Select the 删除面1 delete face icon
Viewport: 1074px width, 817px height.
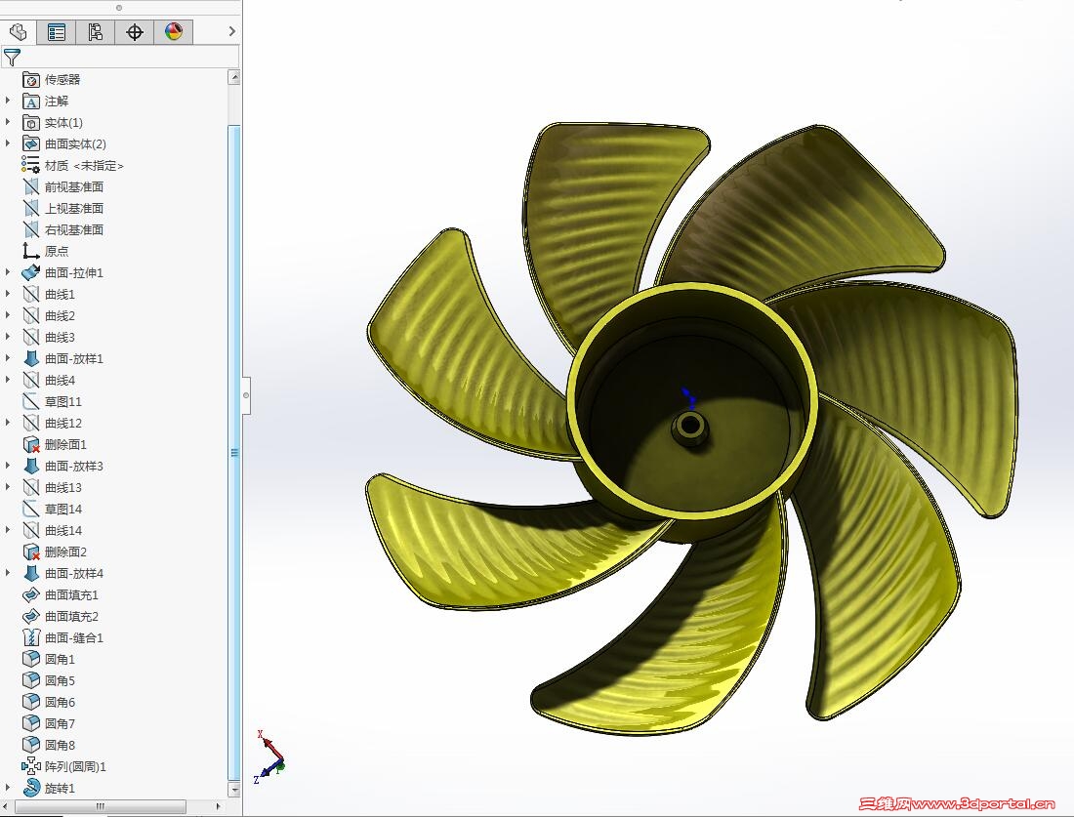tap(31, 444)
